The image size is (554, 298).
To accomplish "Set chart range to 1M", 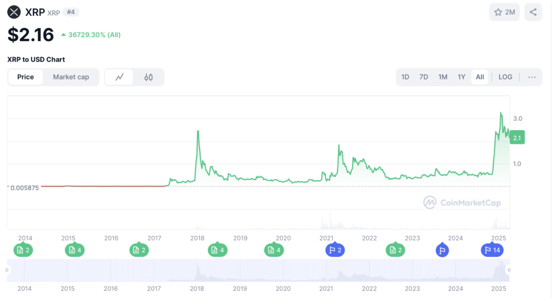I will tap(443, 77).
